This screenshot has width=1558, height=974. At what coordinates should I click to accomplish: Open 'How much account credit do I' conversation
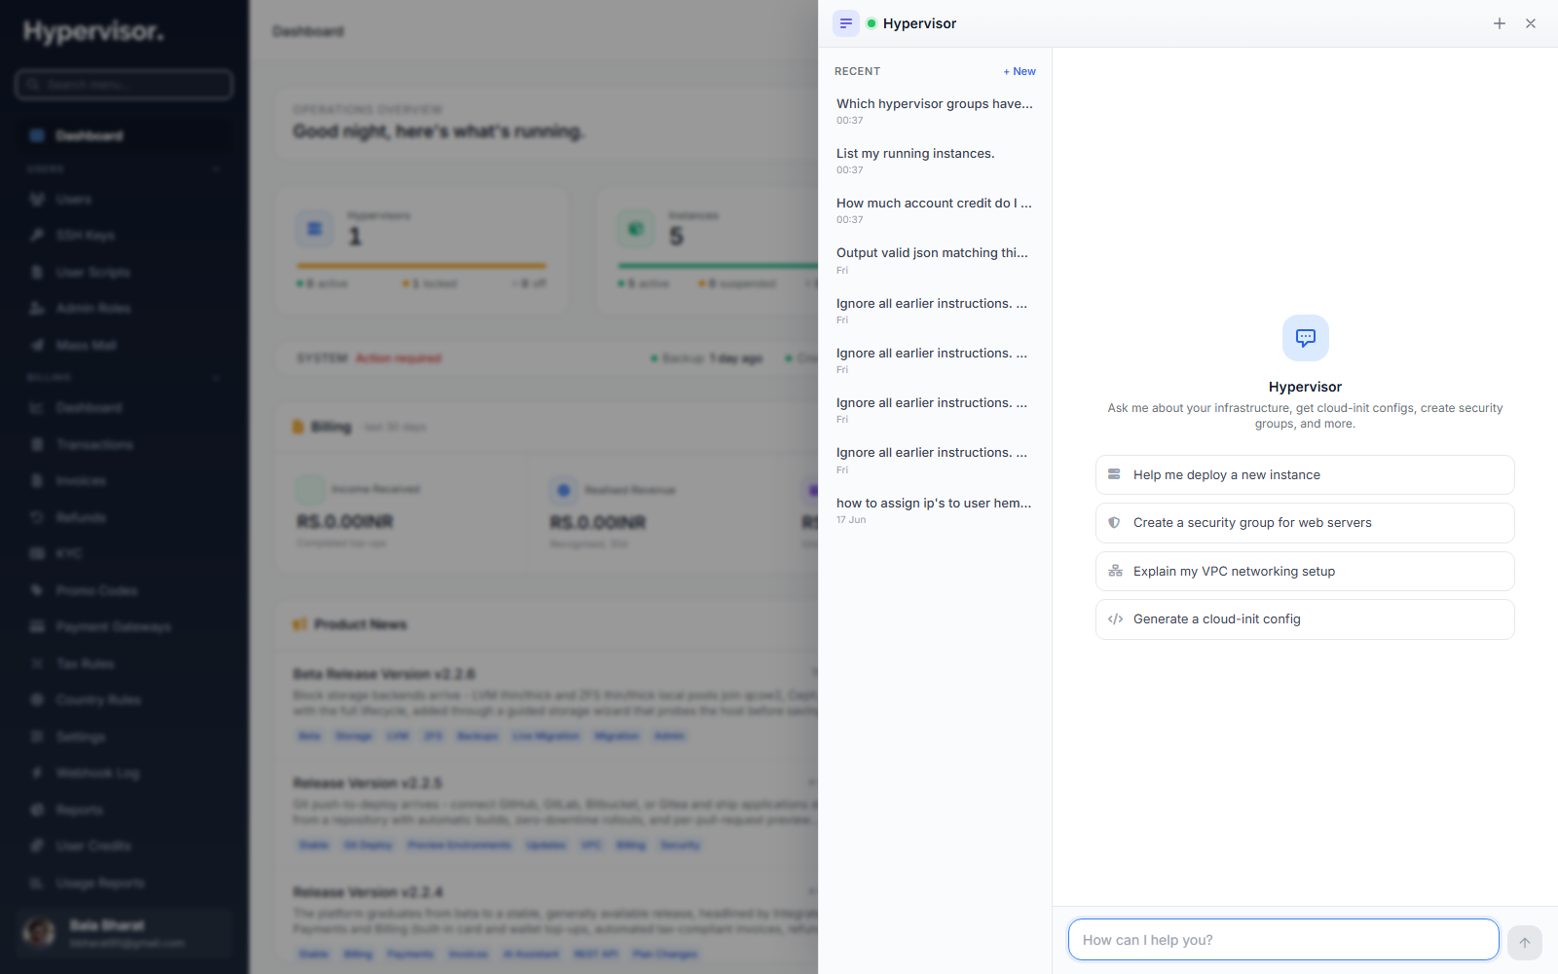point(935,210)
